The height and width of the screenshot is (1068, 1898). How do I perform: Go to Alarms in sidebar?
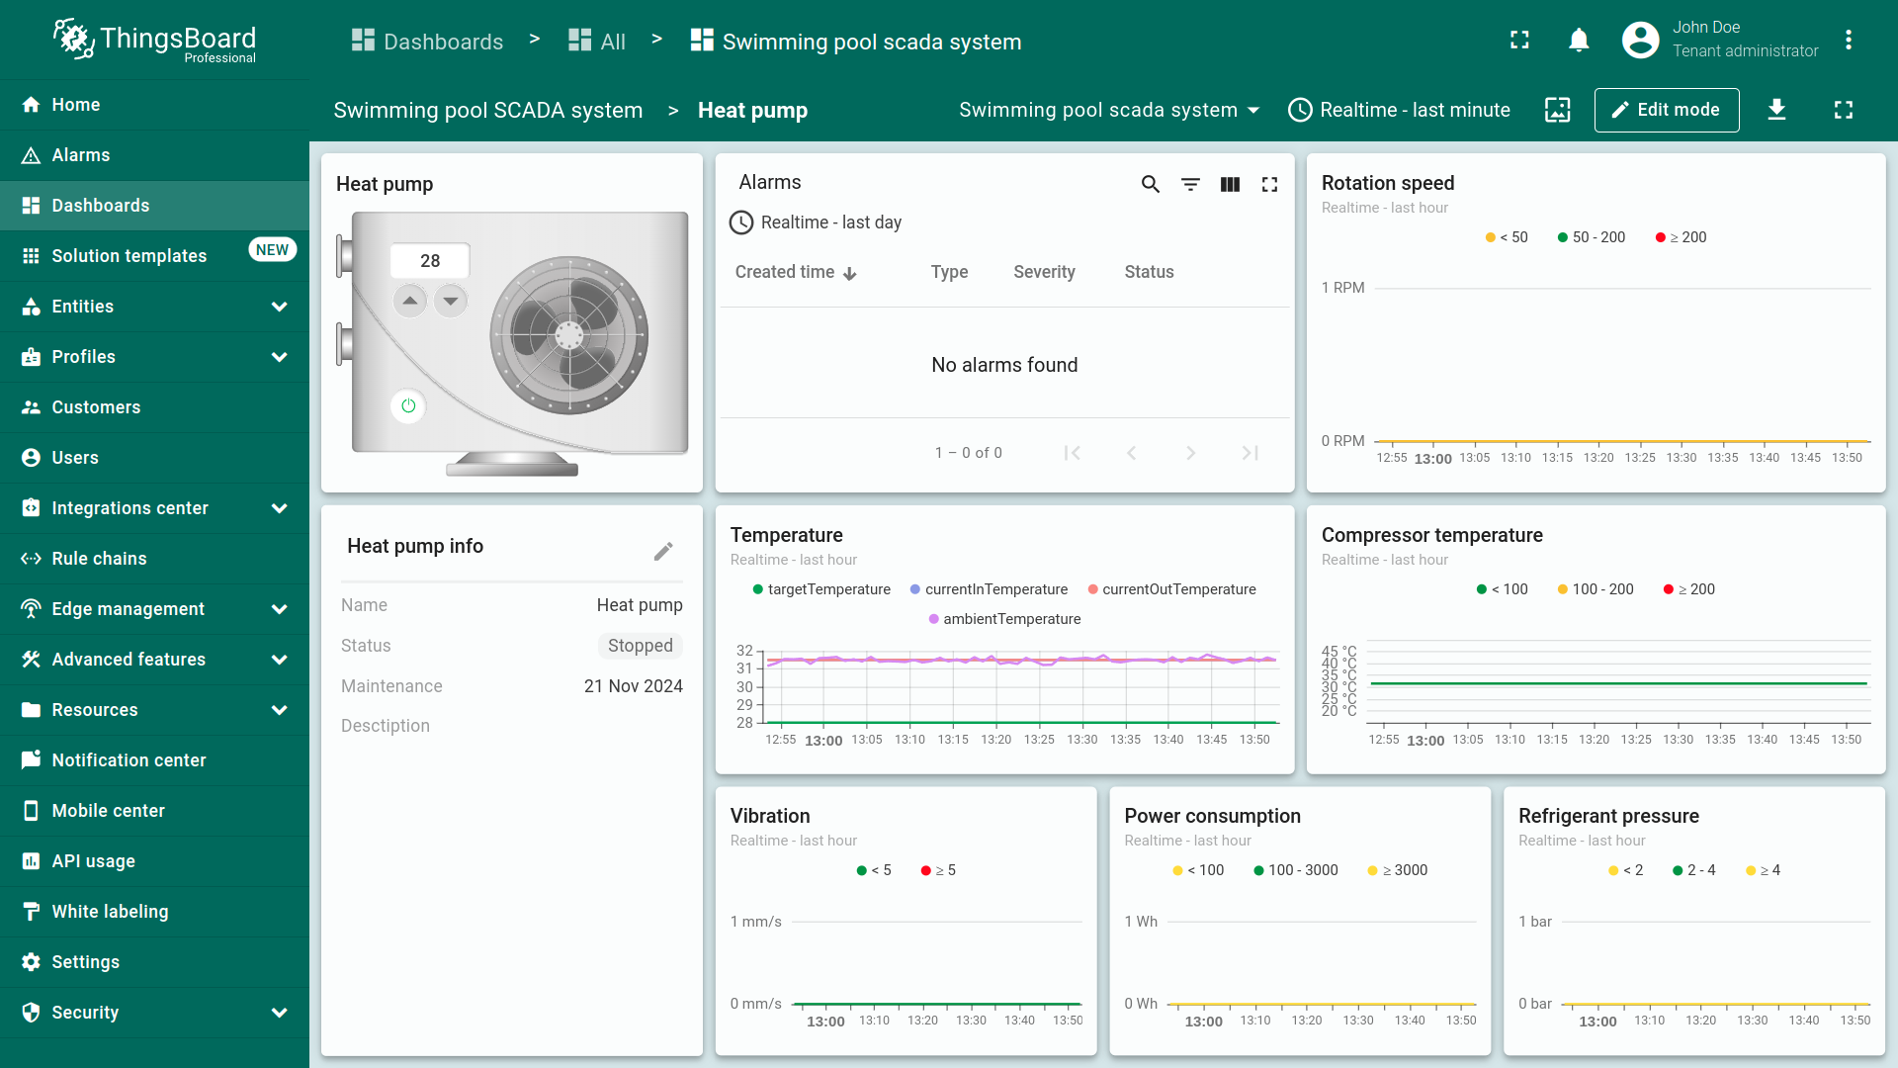pyautogui.click(x=81, y=155)
